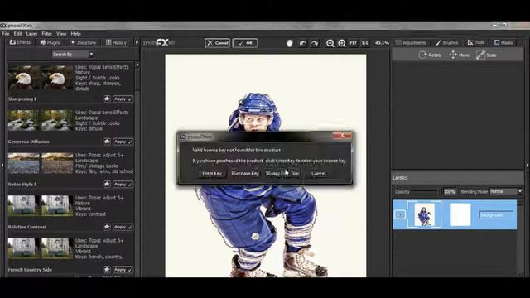Favorite the Relative Contrast effect
Viewport: 530px width, 298px height.
click(107, 227)
